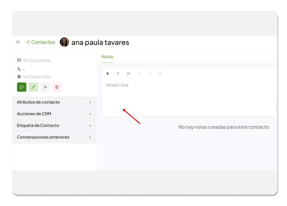Start a conversation with green chat button
Viewport: 287px width, 206px height.
click(x=22, y=87)
